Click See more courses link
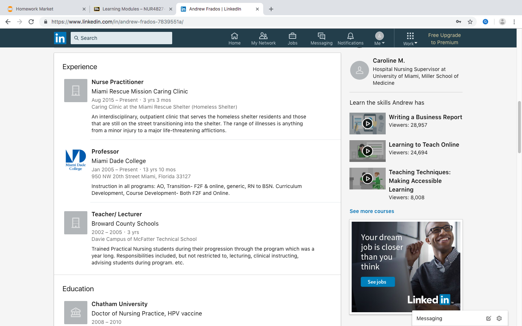 (x=372, y=211)
